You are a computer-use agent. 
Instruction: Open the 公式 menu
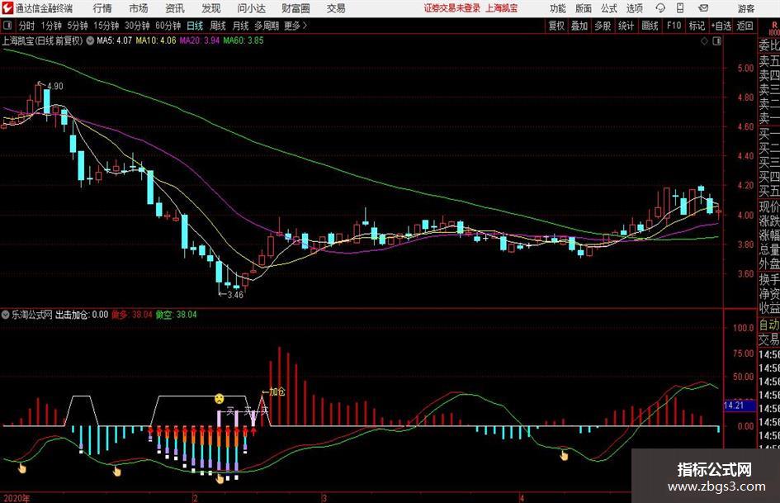(x=609, y=8)
